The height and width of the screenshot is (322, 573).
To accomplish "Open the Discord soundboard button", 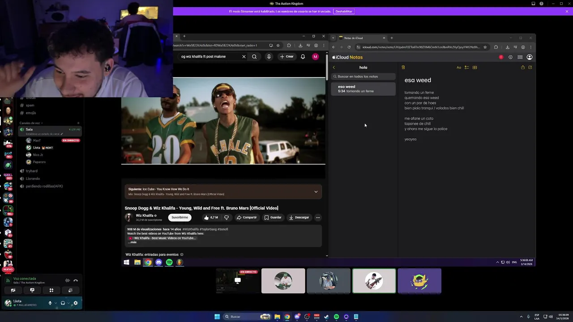I will [70, 290].
